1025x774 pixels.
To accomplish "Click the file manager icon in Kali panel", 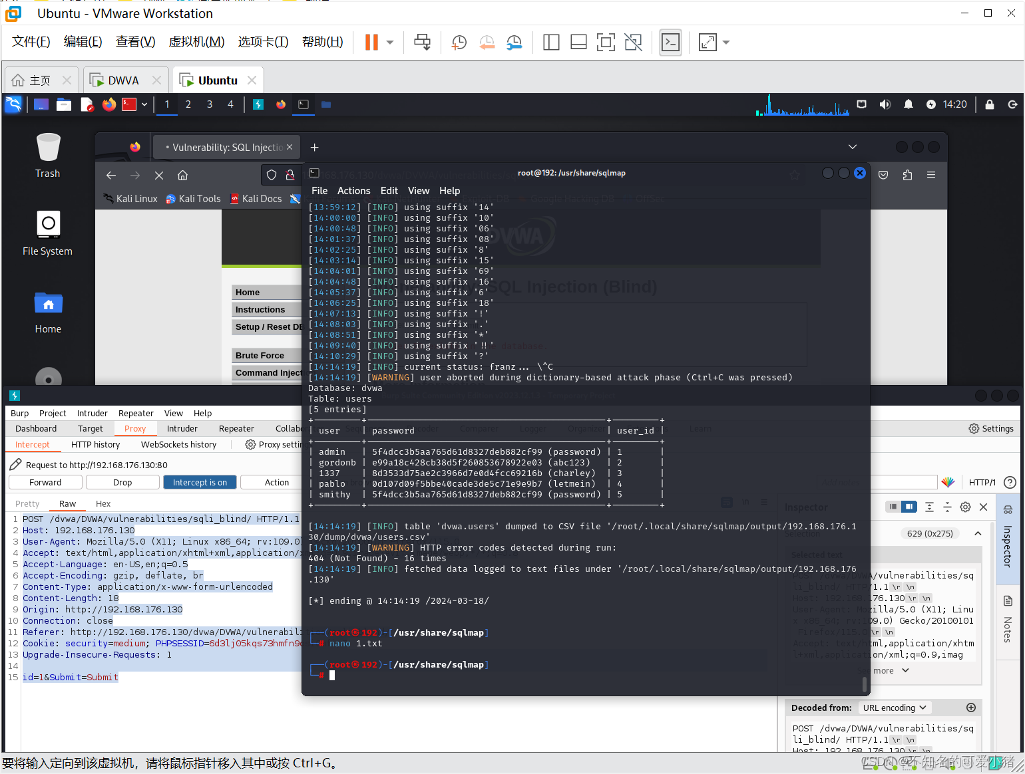I will click(64, 104).
